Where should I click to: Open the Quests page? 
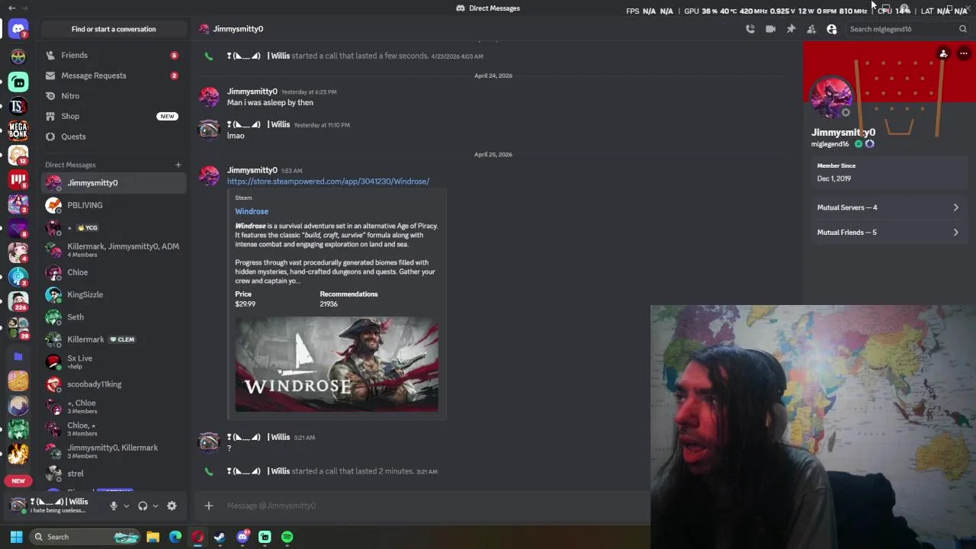pos(114,136)
